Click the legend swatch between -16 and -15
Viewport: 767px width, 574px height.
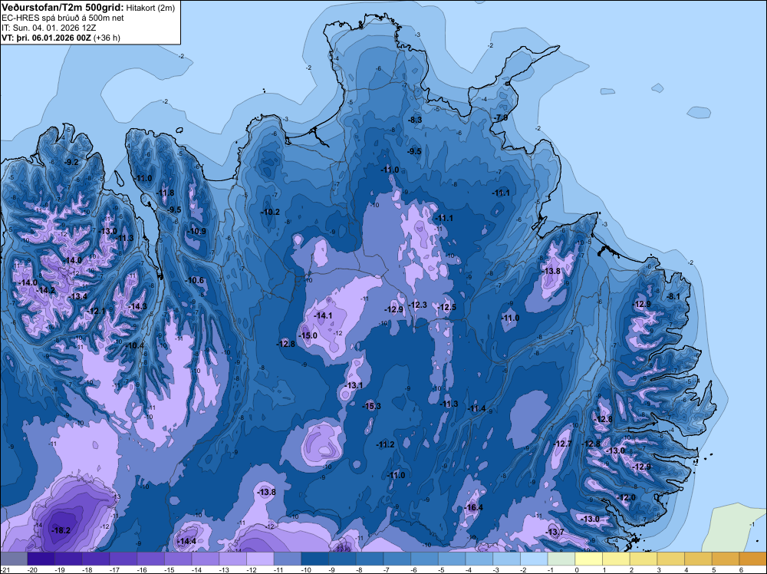(150, 559)
